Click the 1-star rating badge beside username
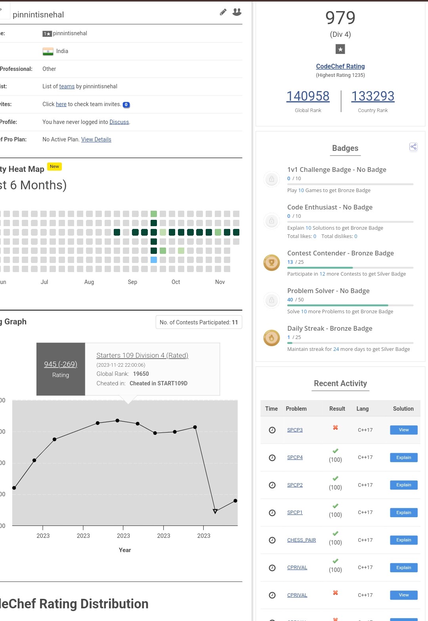 47,34
